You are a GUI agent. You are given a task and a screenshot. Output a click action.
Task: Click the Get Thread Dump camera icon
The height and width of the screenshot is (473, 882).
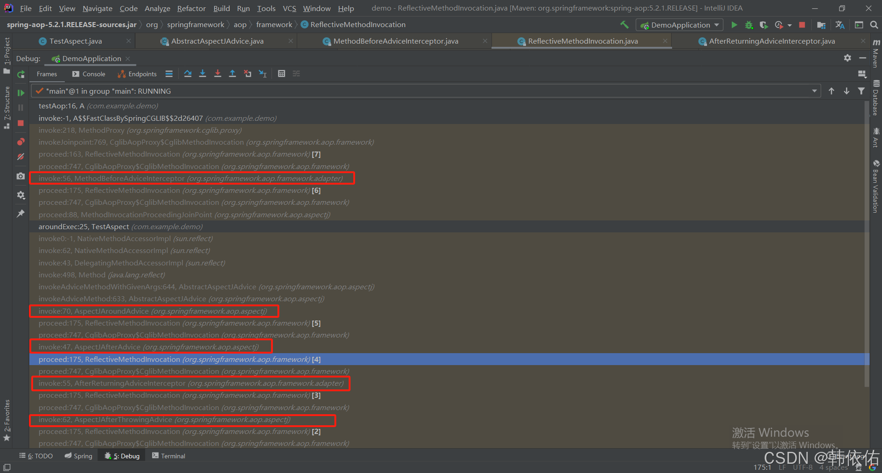[x=21, y=176]
